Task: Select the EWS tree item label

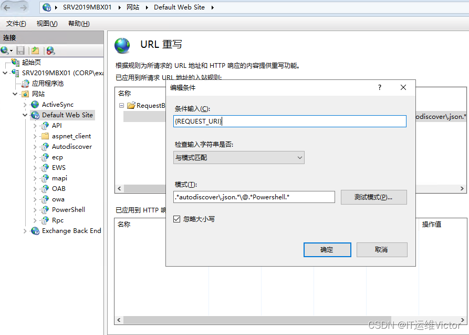Action: point(59,167)
